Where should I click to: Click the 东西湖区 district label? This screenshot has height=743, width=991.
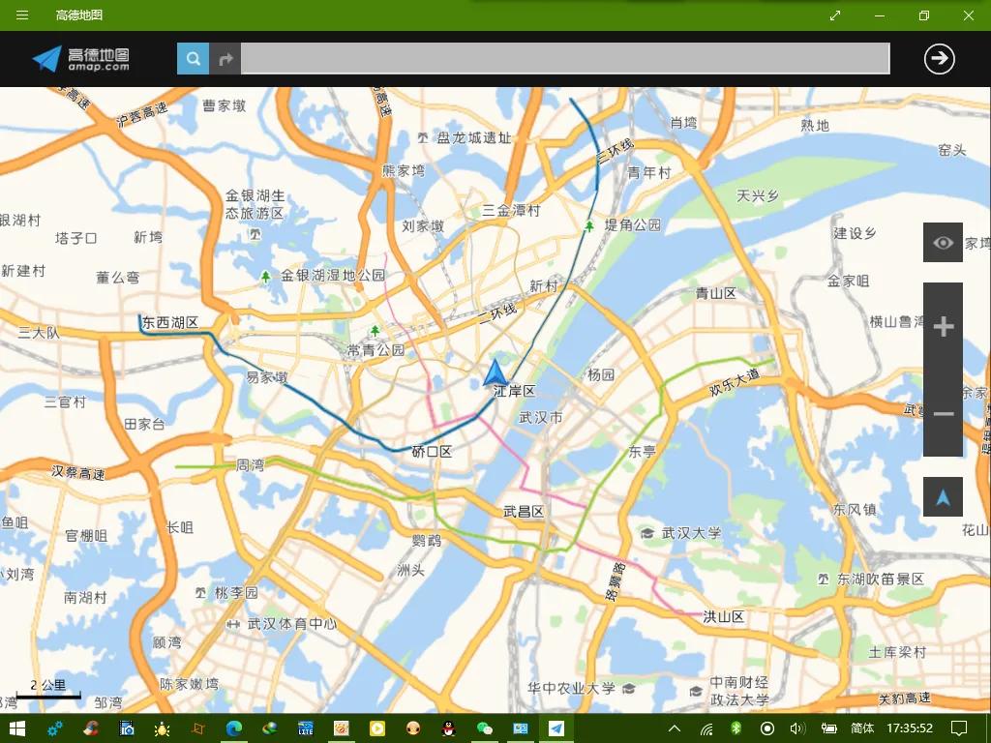[x=170, y=323]
